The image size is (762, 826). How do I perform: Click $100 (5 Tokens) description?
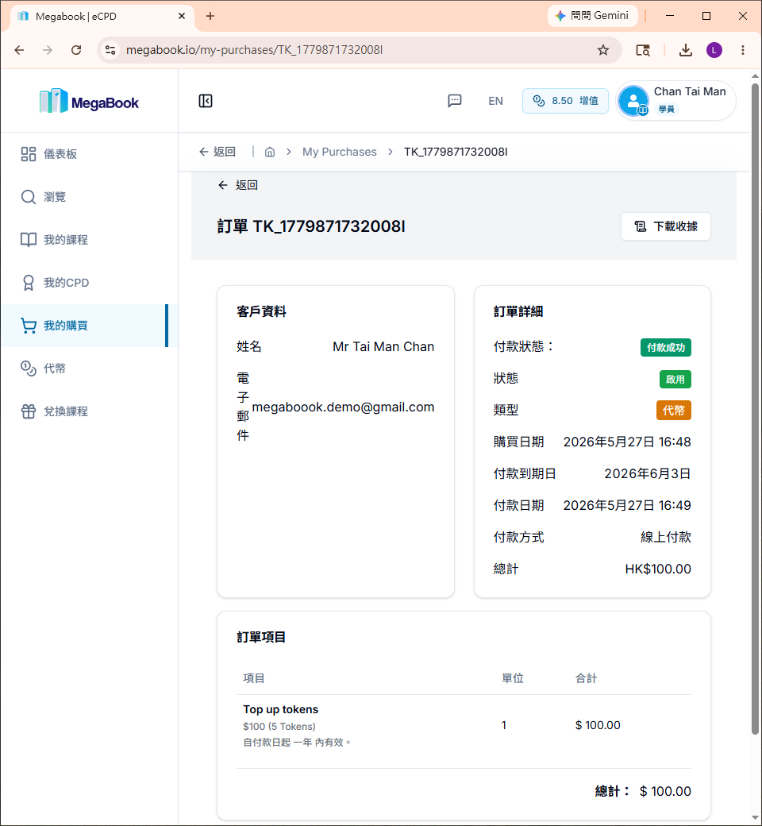click(x=279, y=727)
